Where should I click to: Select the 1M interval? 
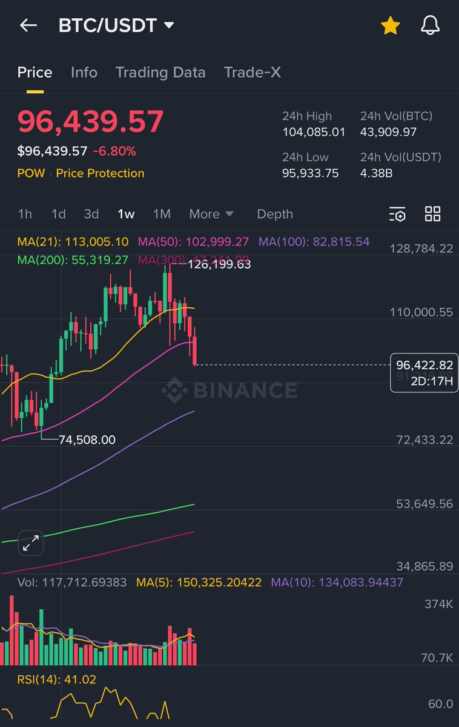coord(162,214)
